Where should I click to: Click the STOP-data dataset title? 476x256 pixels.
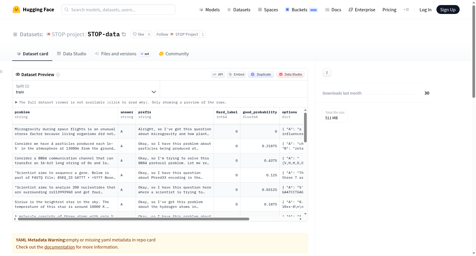coord(104,34)
